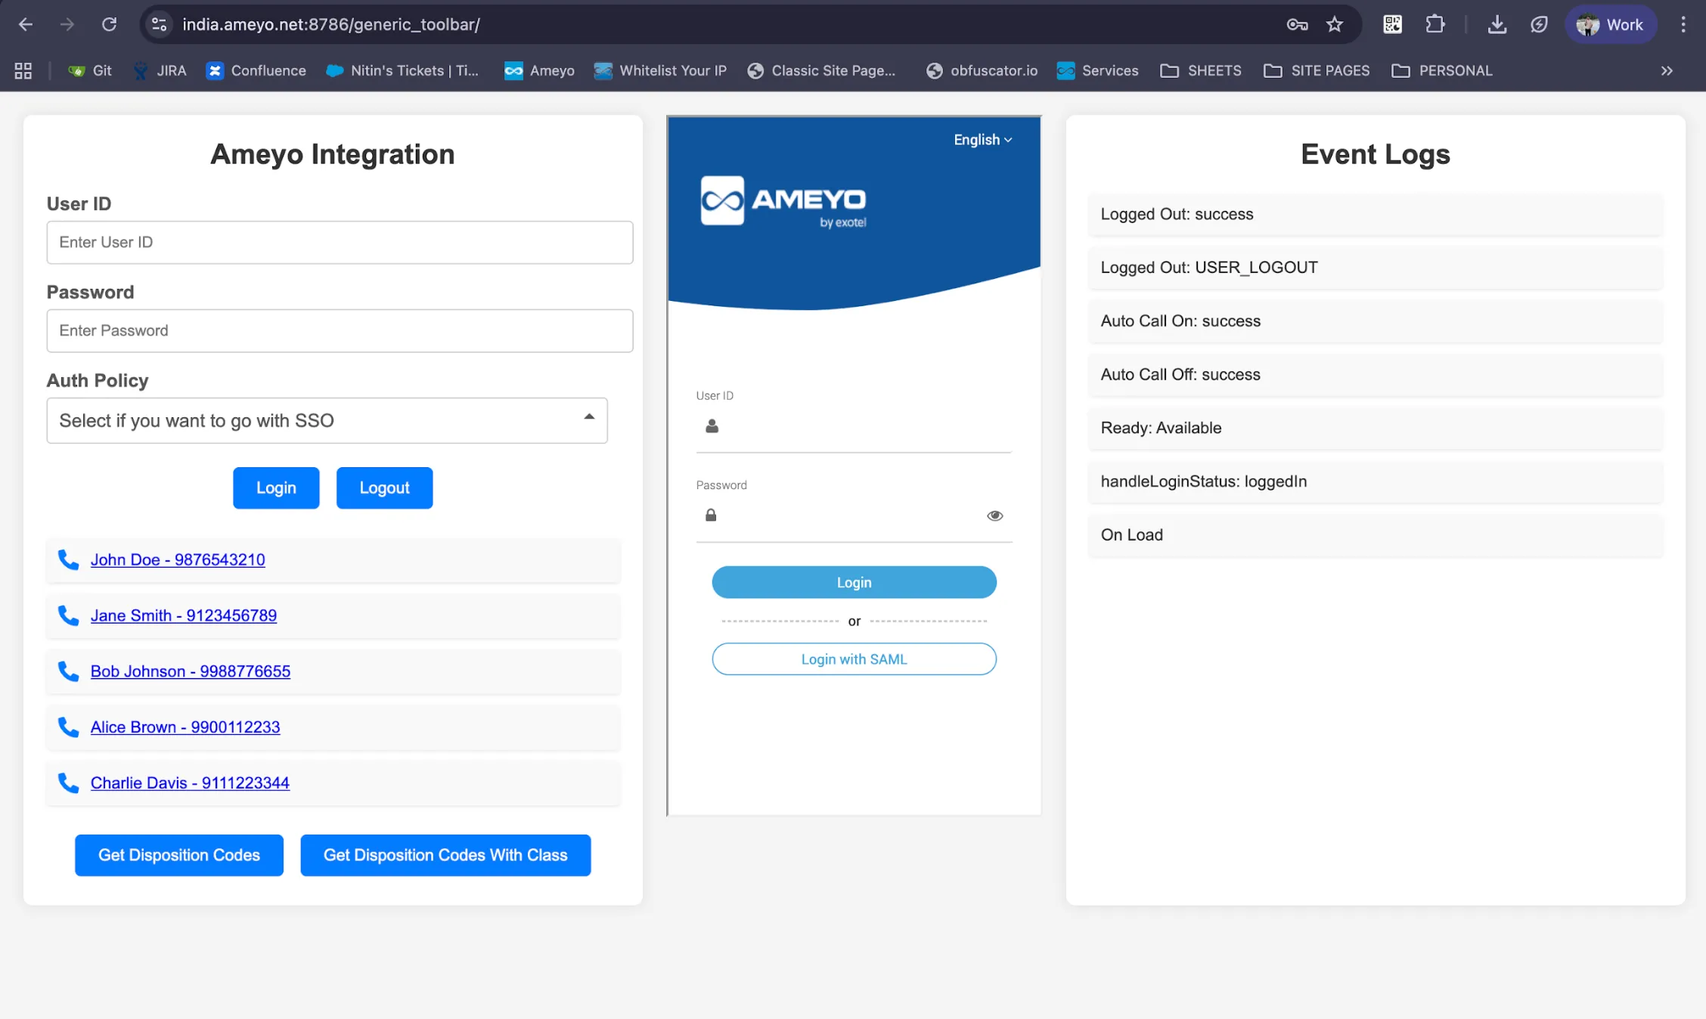1706x1019 pixels.
Task: Click the browser back arrow
Action: 26,24
